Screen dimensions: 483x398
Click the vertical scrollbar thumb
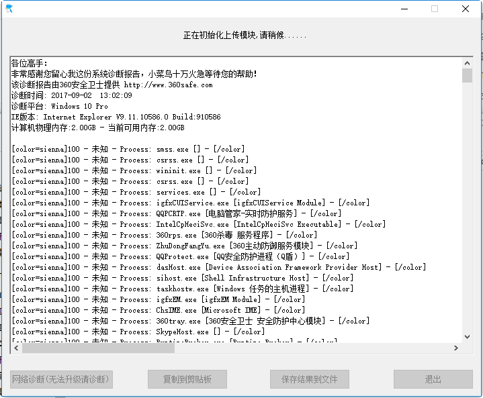tap(467, 75)
